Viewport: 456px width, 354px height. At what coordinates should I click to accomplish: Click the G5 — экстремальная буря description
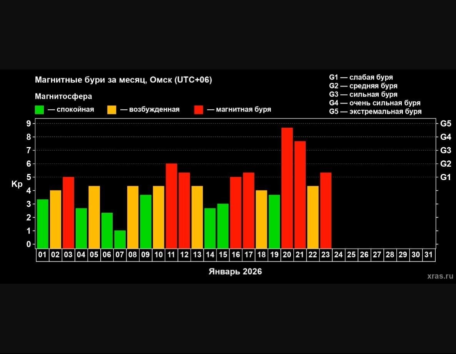click(375, 112)
